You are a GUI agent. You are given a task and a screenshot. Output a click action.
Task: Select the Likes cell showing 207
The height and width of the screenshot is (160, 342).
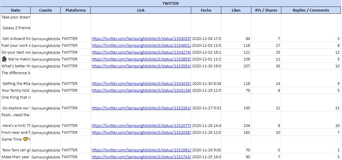pyautogui.click(x=236, y=66)
